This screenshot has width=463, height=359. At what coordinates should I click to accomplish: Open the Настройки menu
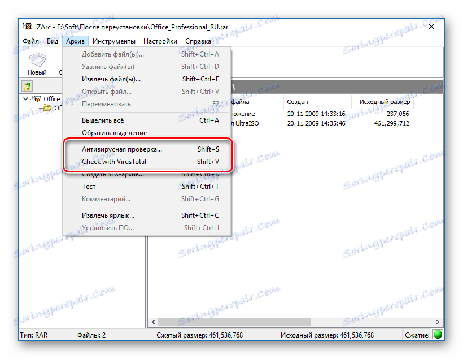pos(160,41)
